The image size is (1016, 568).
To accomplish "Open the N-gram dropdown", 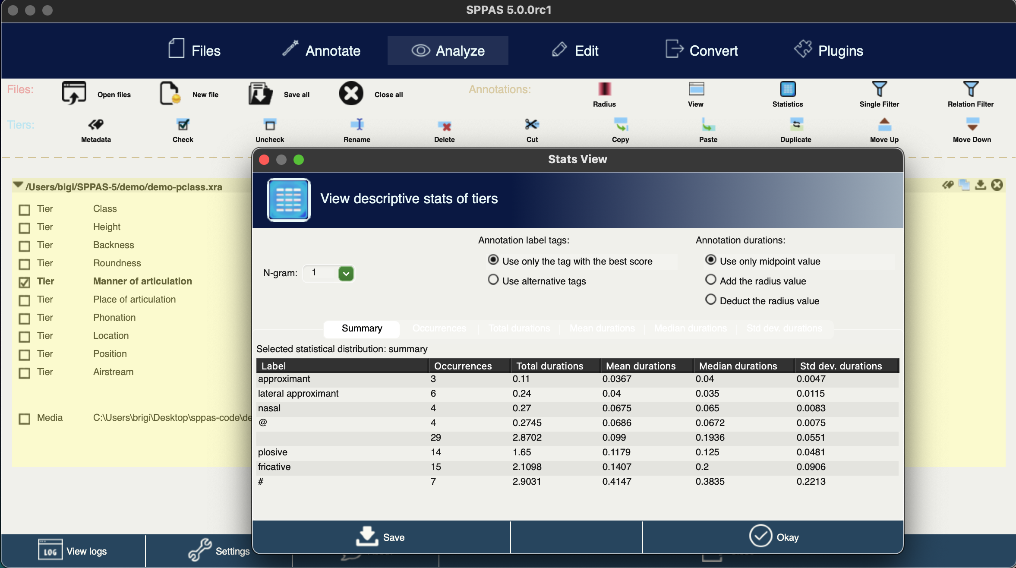I will (347, 273).
